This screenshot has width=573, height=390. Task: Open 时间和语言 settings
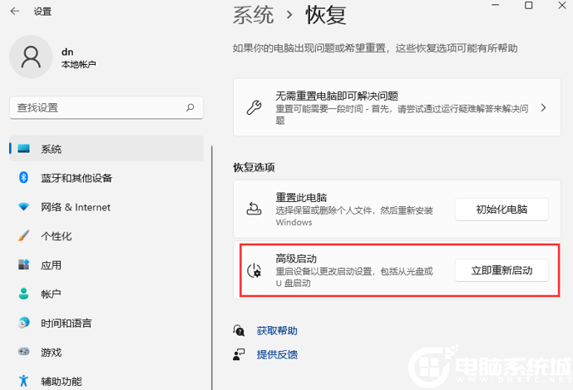click(106, 323)
